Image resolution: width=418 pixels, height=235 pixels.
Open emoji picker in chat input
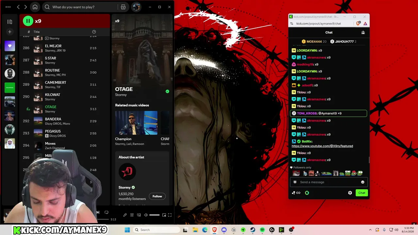click(x=362, y=182)
